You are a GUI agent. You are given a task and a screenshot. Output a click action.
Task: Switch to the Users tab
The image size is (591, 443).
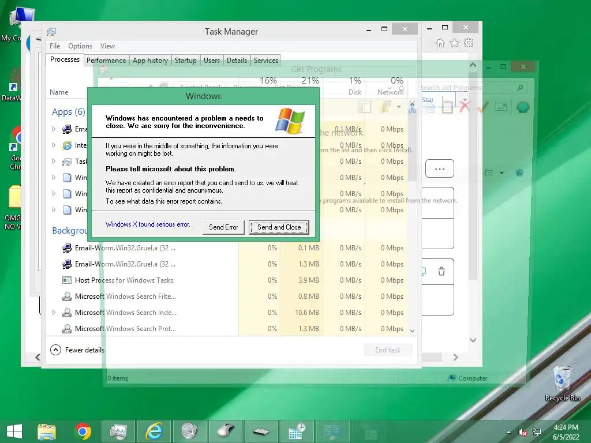click(212, 60)
